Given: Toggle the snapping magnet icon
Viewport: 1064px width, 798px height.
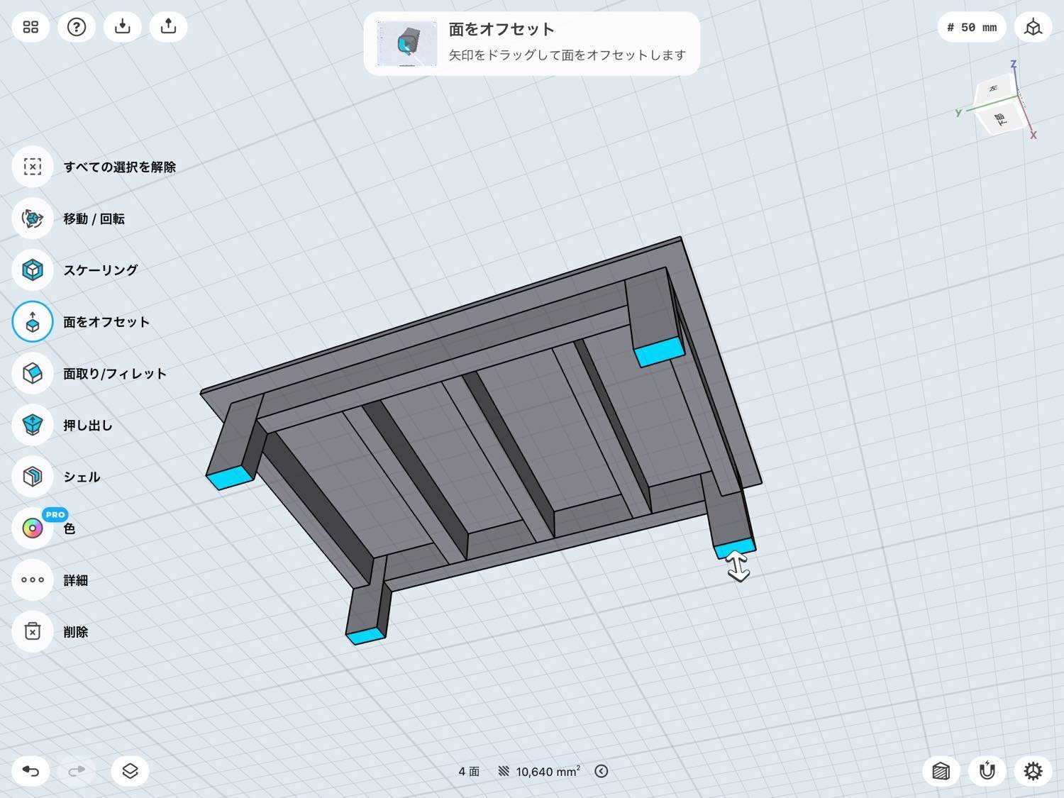Looking at the screenshot, I should [987, 771].
